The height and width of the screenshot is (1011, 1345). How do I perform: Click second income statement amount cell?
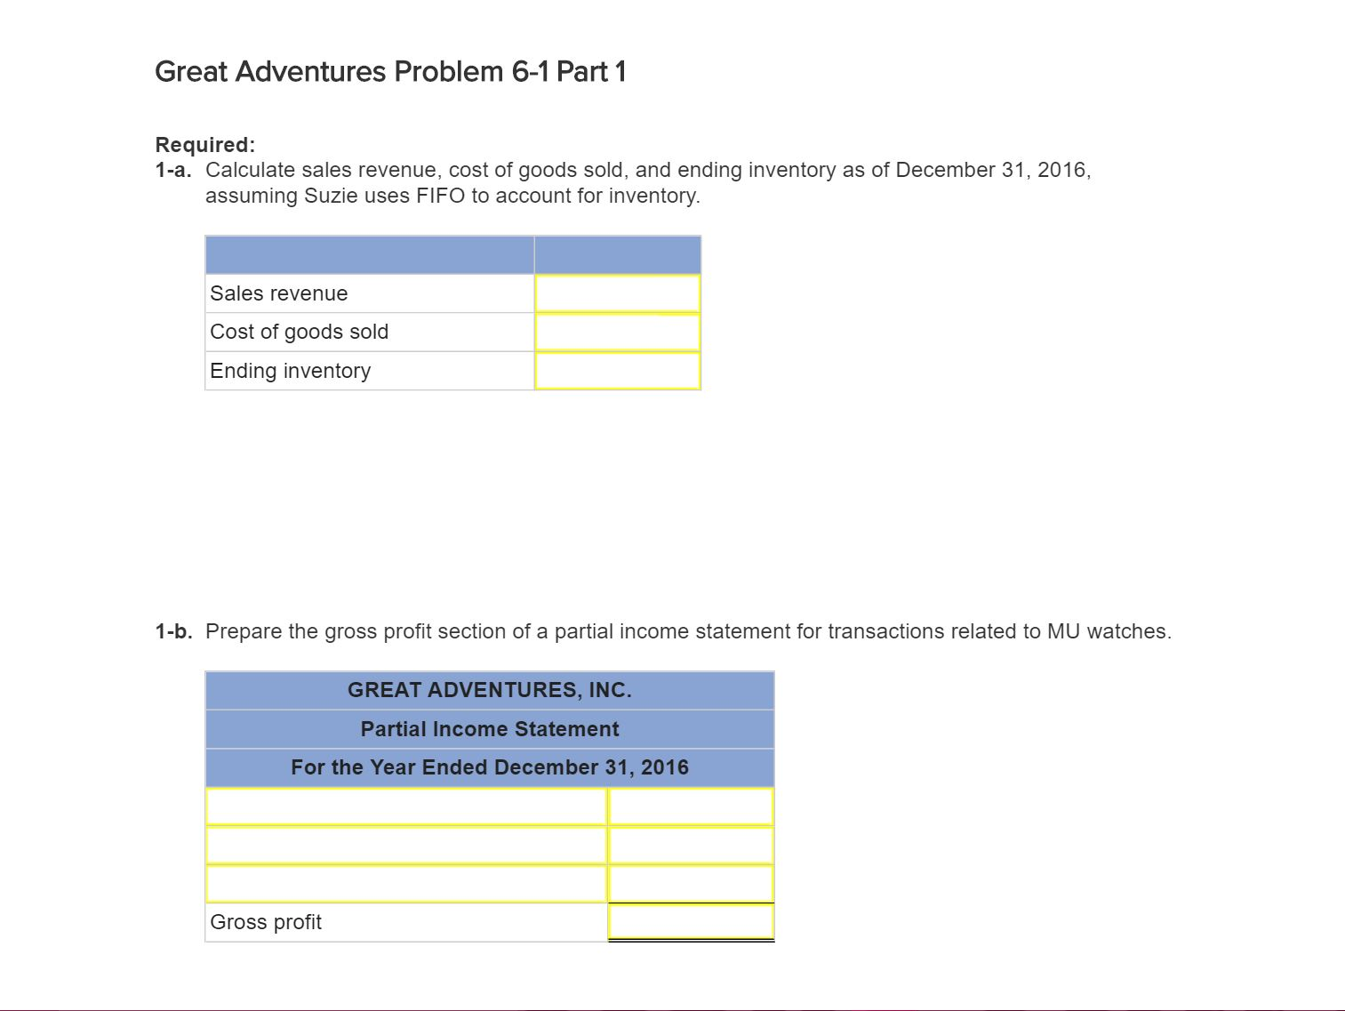click(x=691, y=845)
